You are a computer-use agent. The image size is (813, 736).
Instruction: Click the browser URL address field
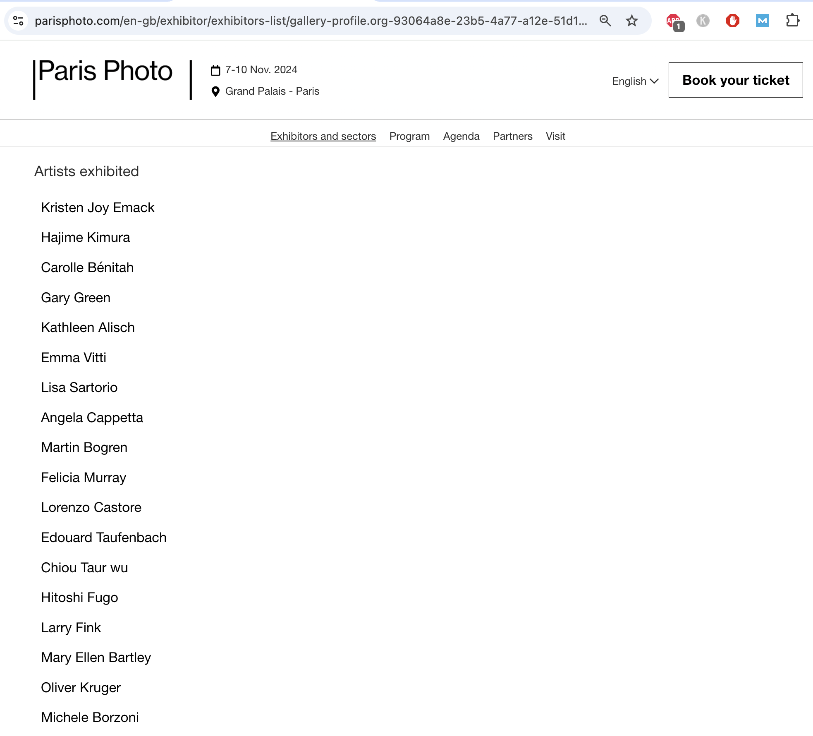coord(310,21)
